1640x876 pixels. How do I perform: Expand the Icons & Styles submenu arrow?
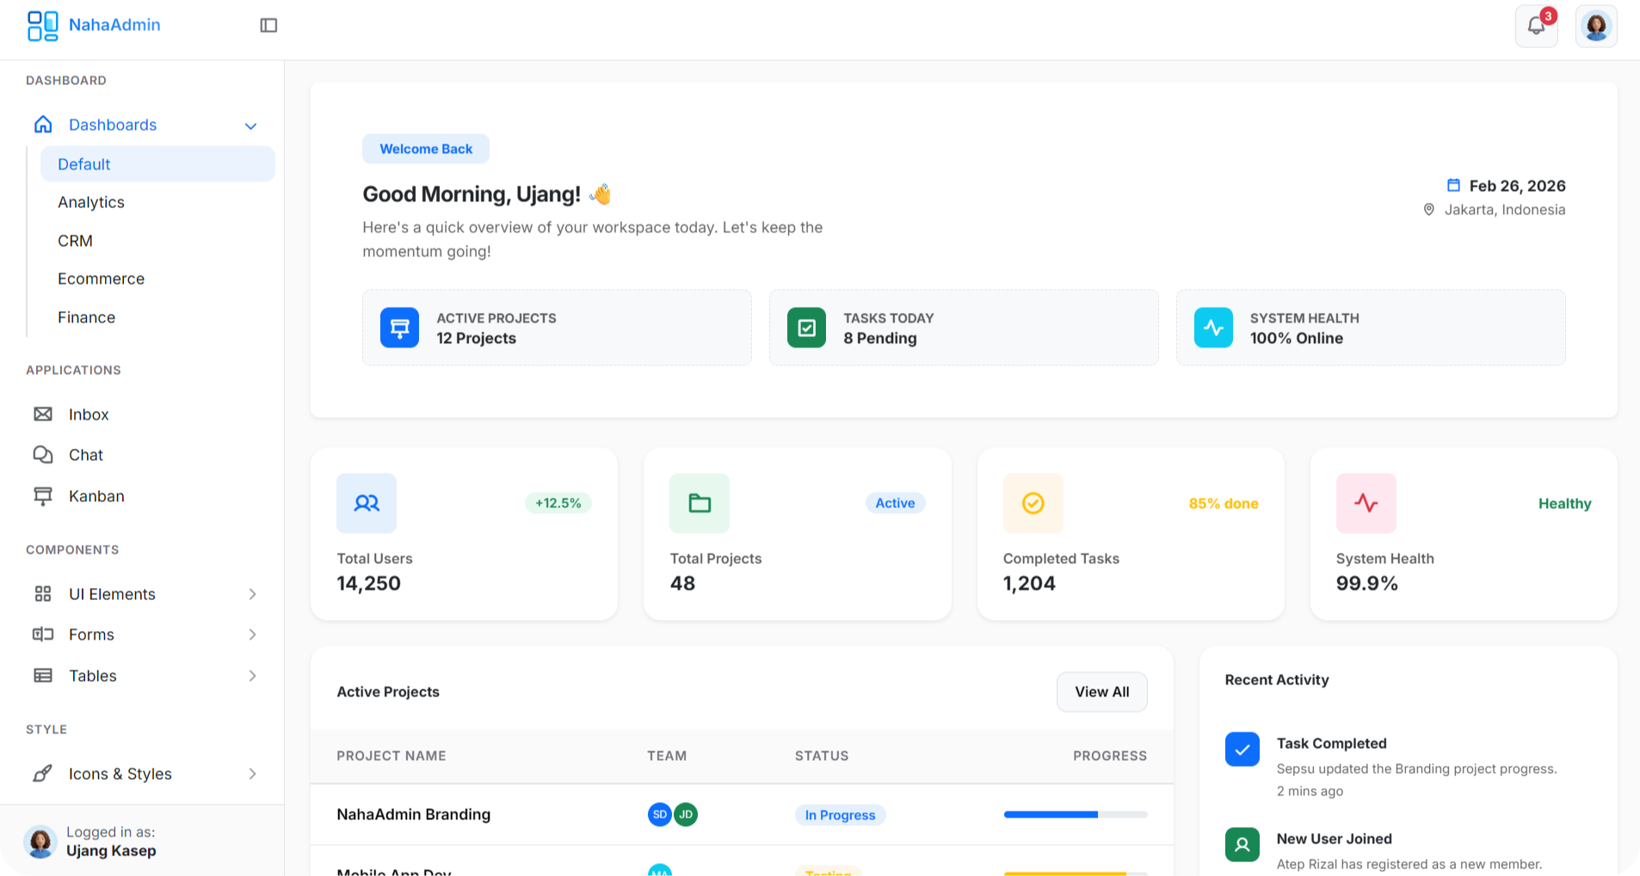pyautogui.click(x=252, y=774)
